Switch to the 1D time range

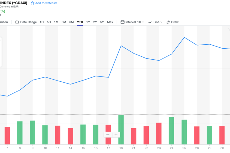pos(42,22)
